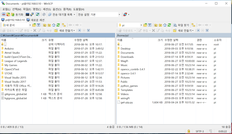The height and width of the screenshot is (134, 232).
Task: Click the Open in PuTTY icon
Action: (x=32, y=14)
